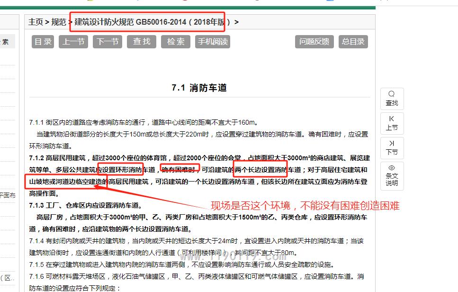Click the 7.1 消防车道 section heading
The image size is (458, 292).
coord(199,88)
